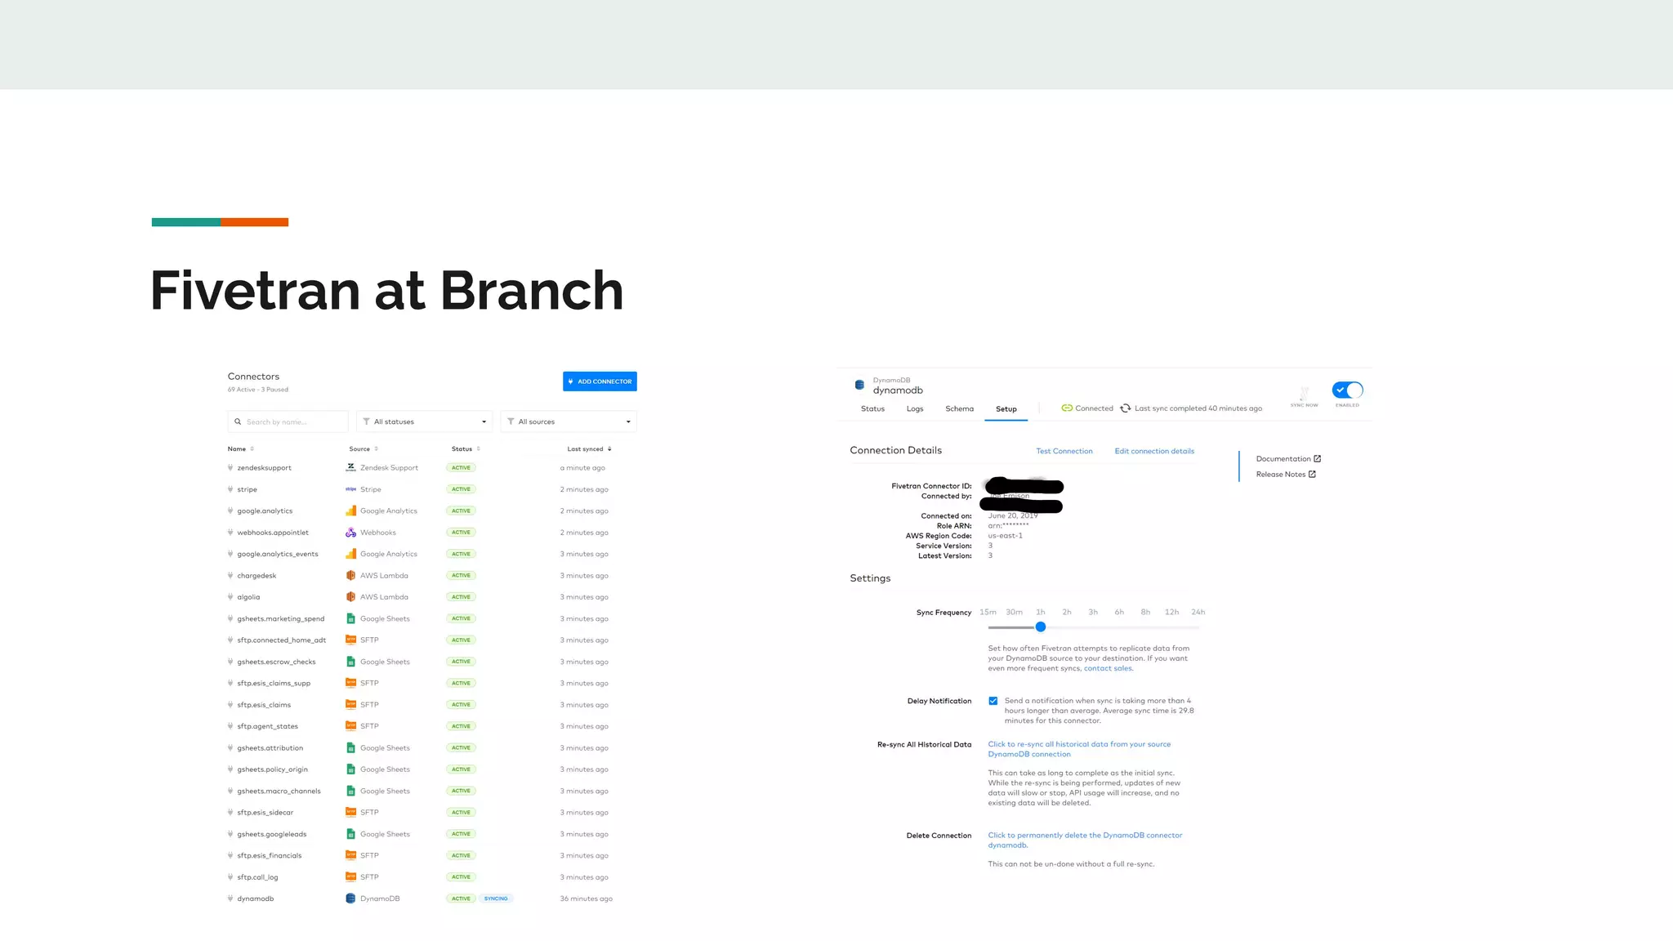Sort connectors by Last synced column
The image size is (1673, 941).
589,448
